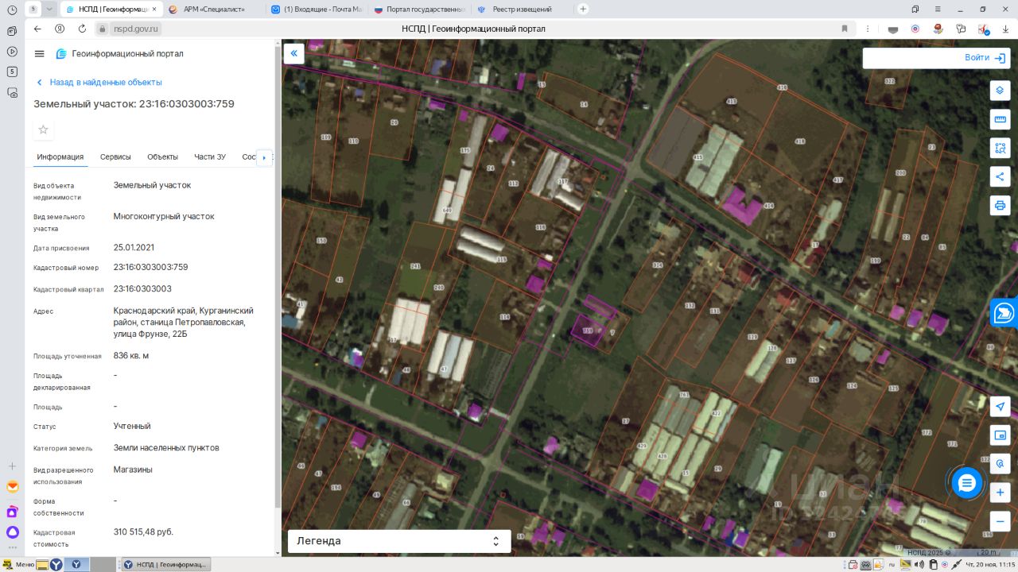Open the volume control in system tray
Screen dimensions: 1018x572
pos(921,565)
